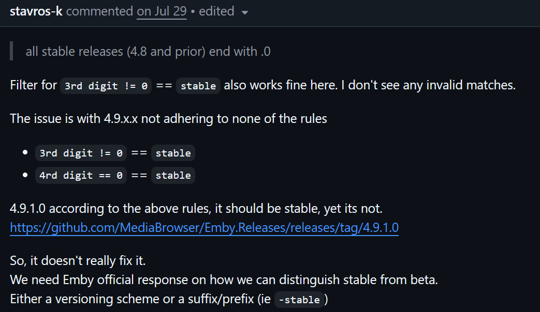Click the "-stable" suffix code snippet
The width and height of the screenshot is (540, 312).
pyautogui.click(x=300, y=300)
